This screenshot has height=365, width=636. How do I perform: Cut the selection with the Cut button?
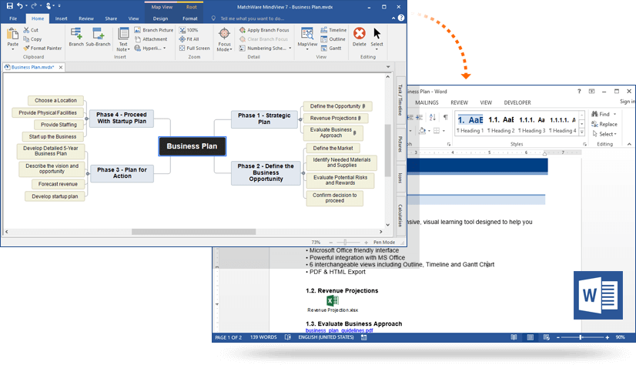pyautogui.click(x=31, y=30)
